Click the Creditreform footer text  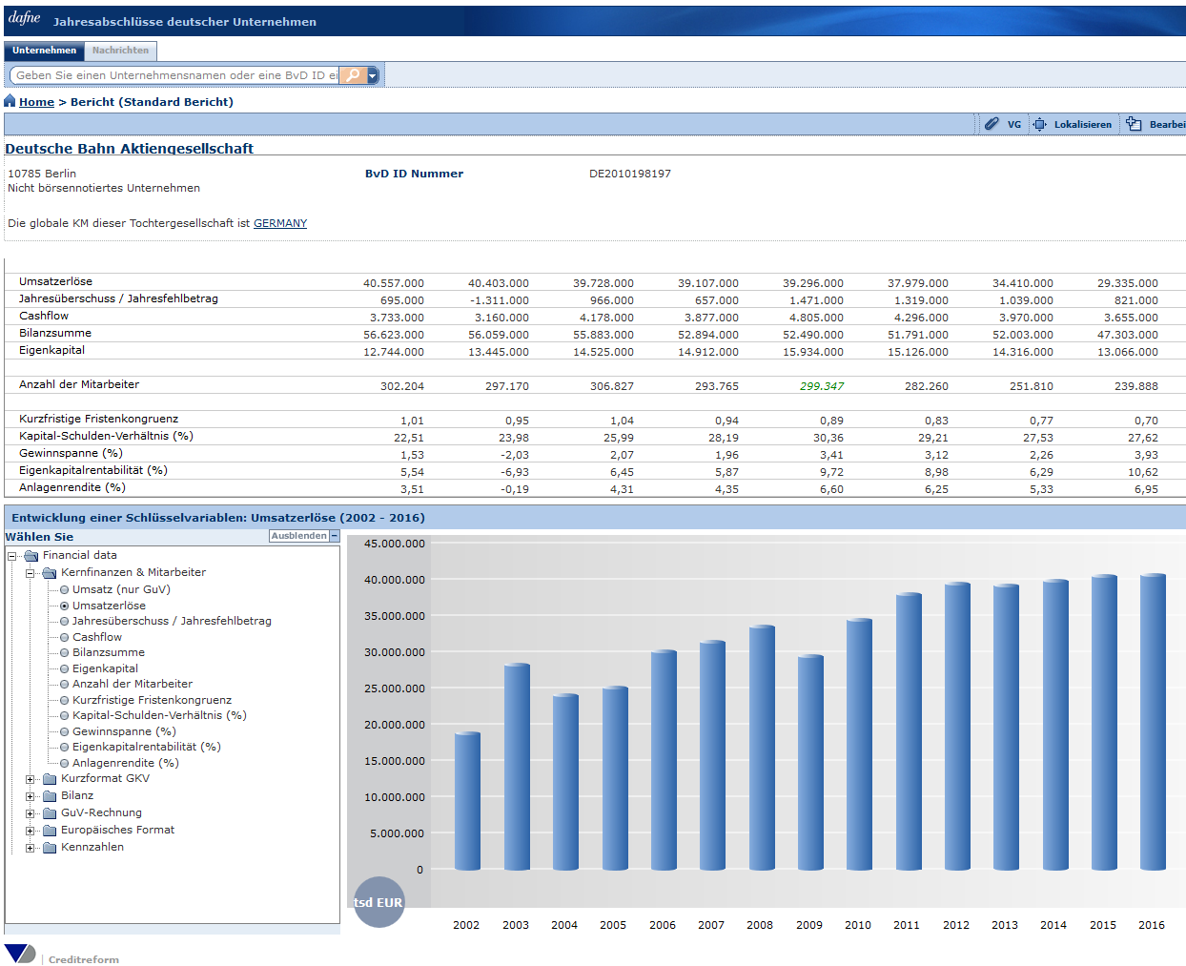84,959
